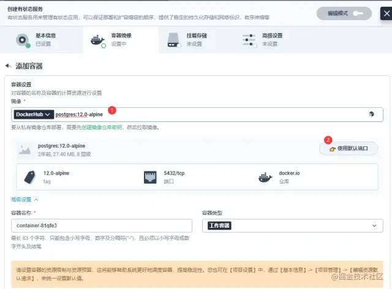The width and height of the screenshot is (392, 289).
Task: Click the 添加容器 heading
Action: [x=29, y=66]
